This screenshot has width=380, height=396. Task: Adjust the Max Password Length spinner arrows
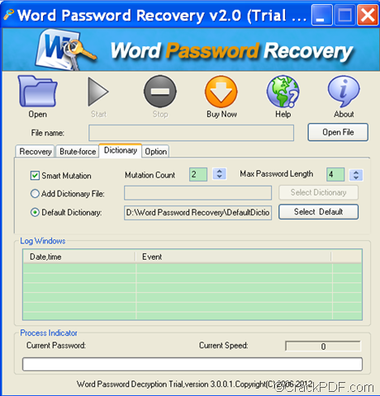click(x=356, y=175)
